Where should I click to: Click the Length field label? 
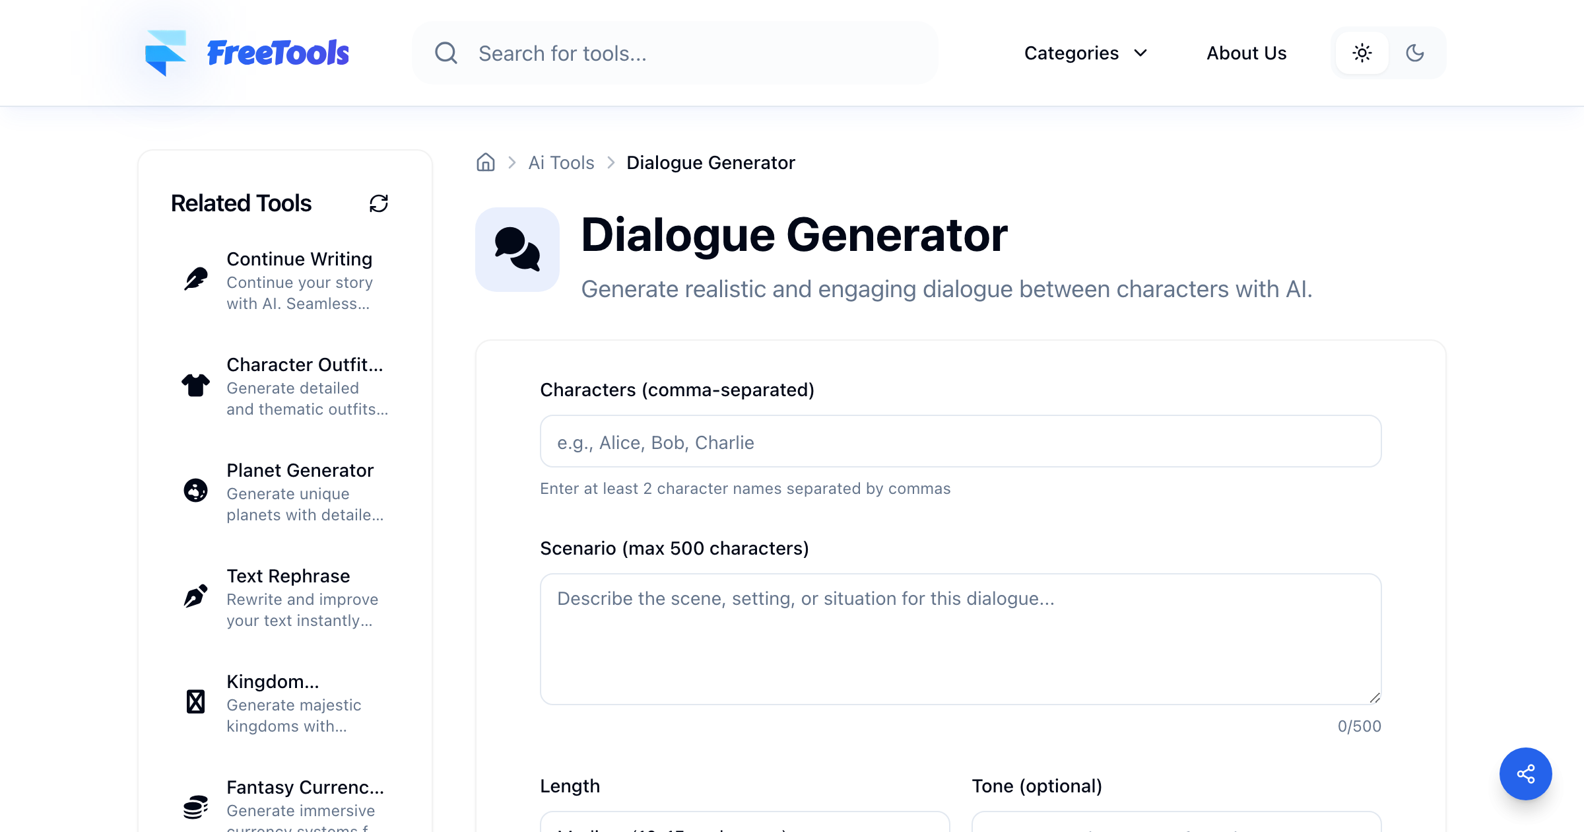click(570, 786)
